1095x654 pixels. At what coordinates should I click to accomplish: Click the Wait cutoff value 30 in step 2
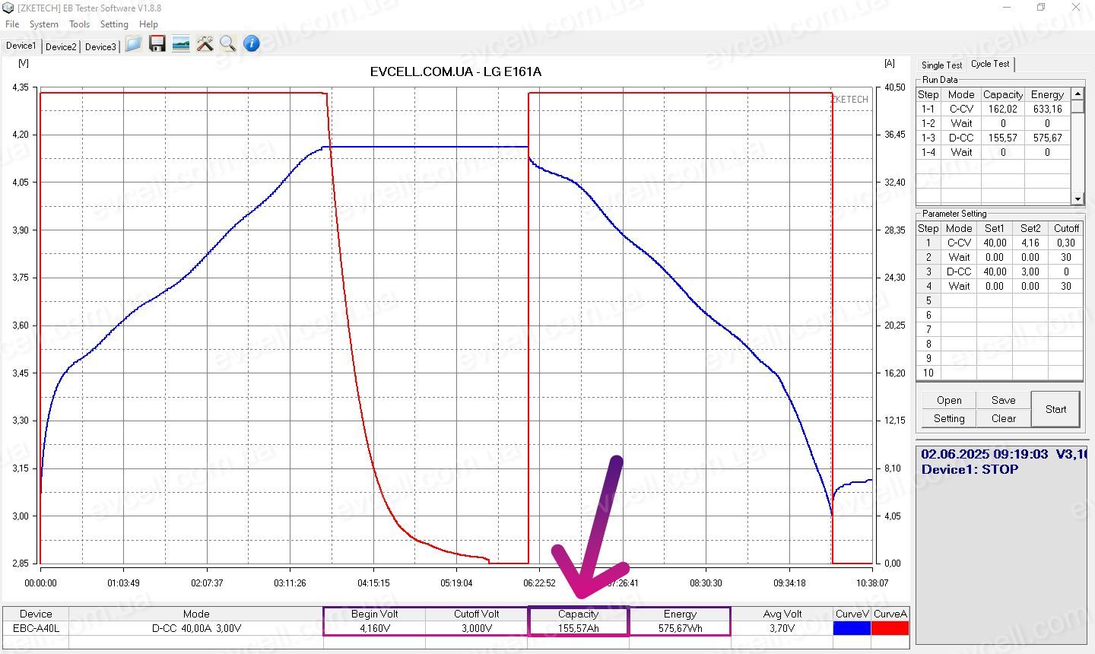tap(1065, 257)
